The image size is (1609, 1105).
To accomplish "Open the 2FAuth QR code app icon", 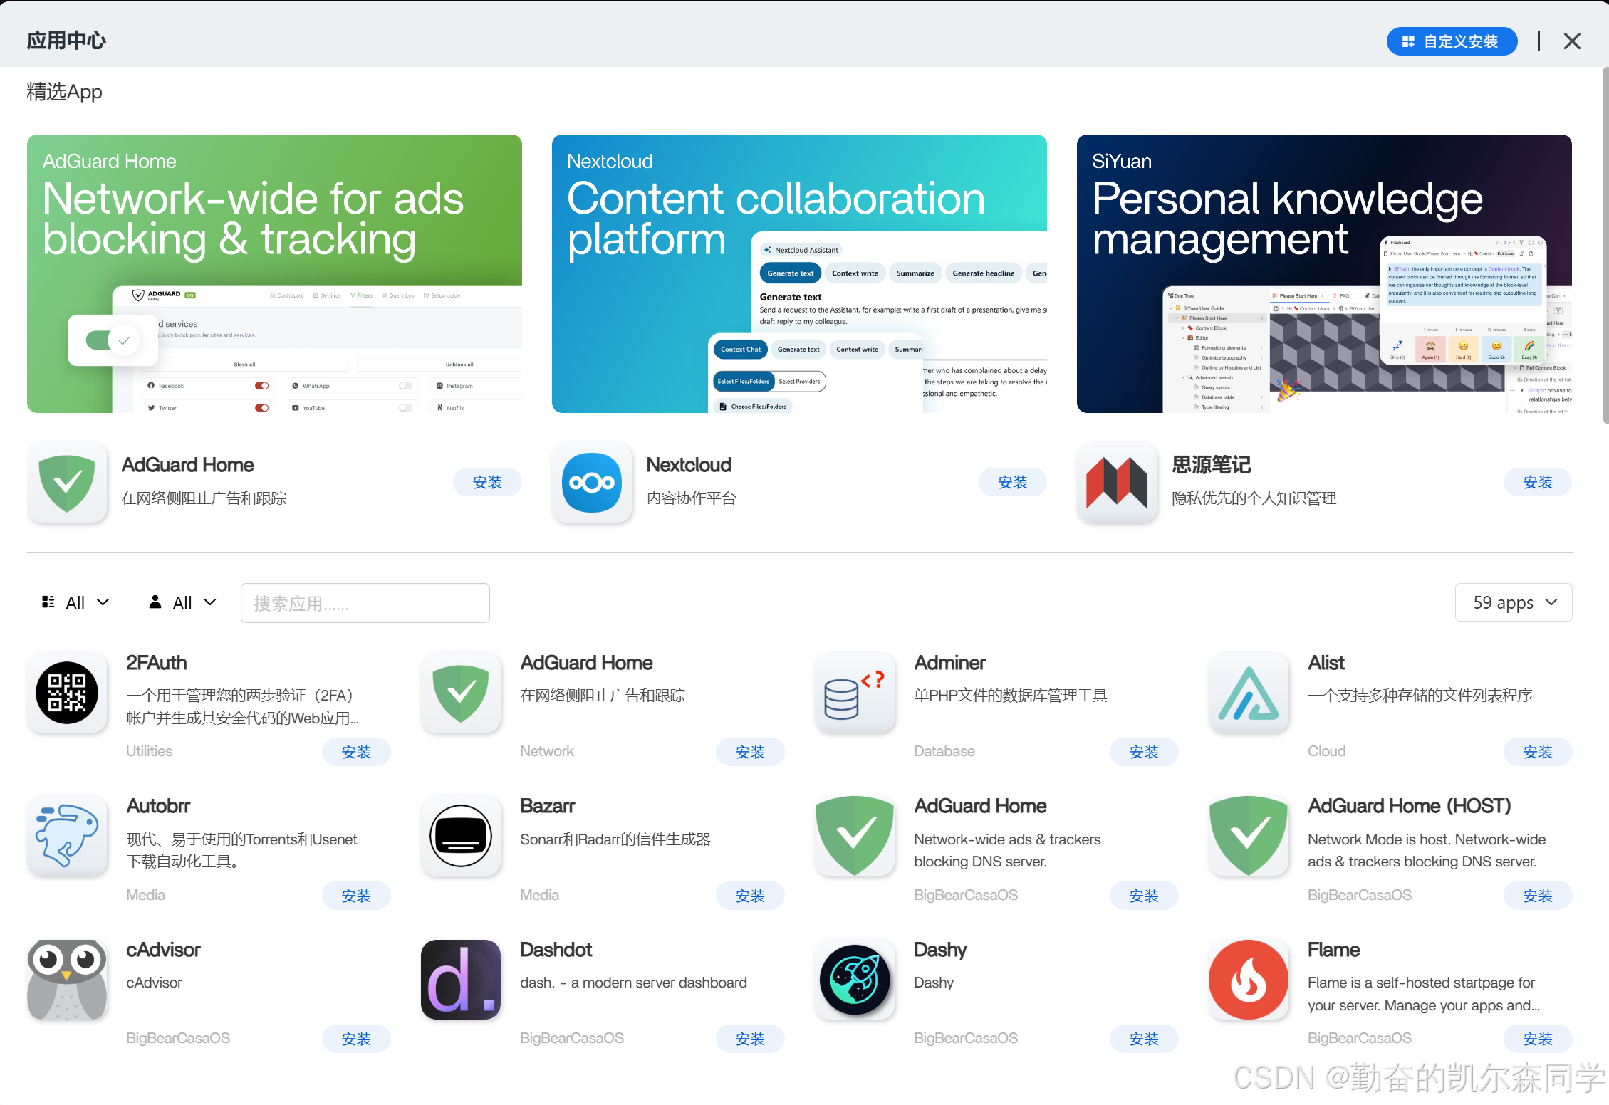I will pyautogui.click(x=67, y=693).
